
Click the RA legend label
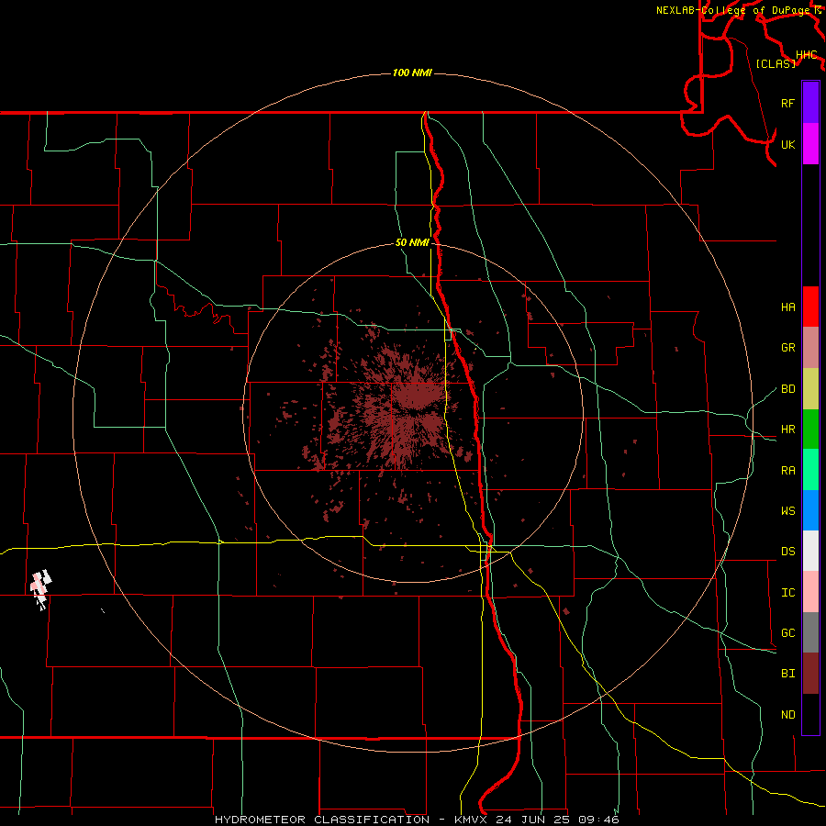point(787,470)
